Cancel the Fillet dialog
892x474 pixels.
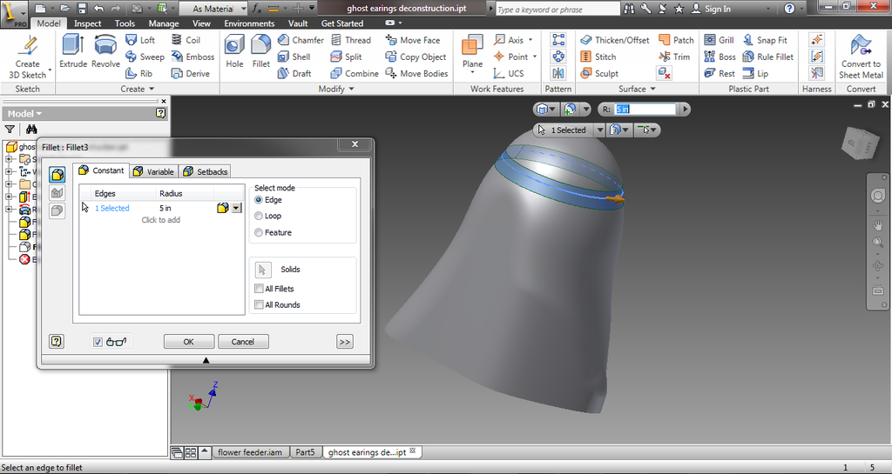243,342
